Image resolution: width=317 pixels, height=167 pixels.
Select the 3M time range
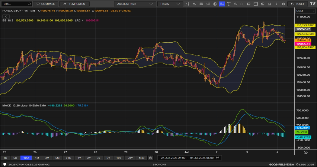pos(47,158)
